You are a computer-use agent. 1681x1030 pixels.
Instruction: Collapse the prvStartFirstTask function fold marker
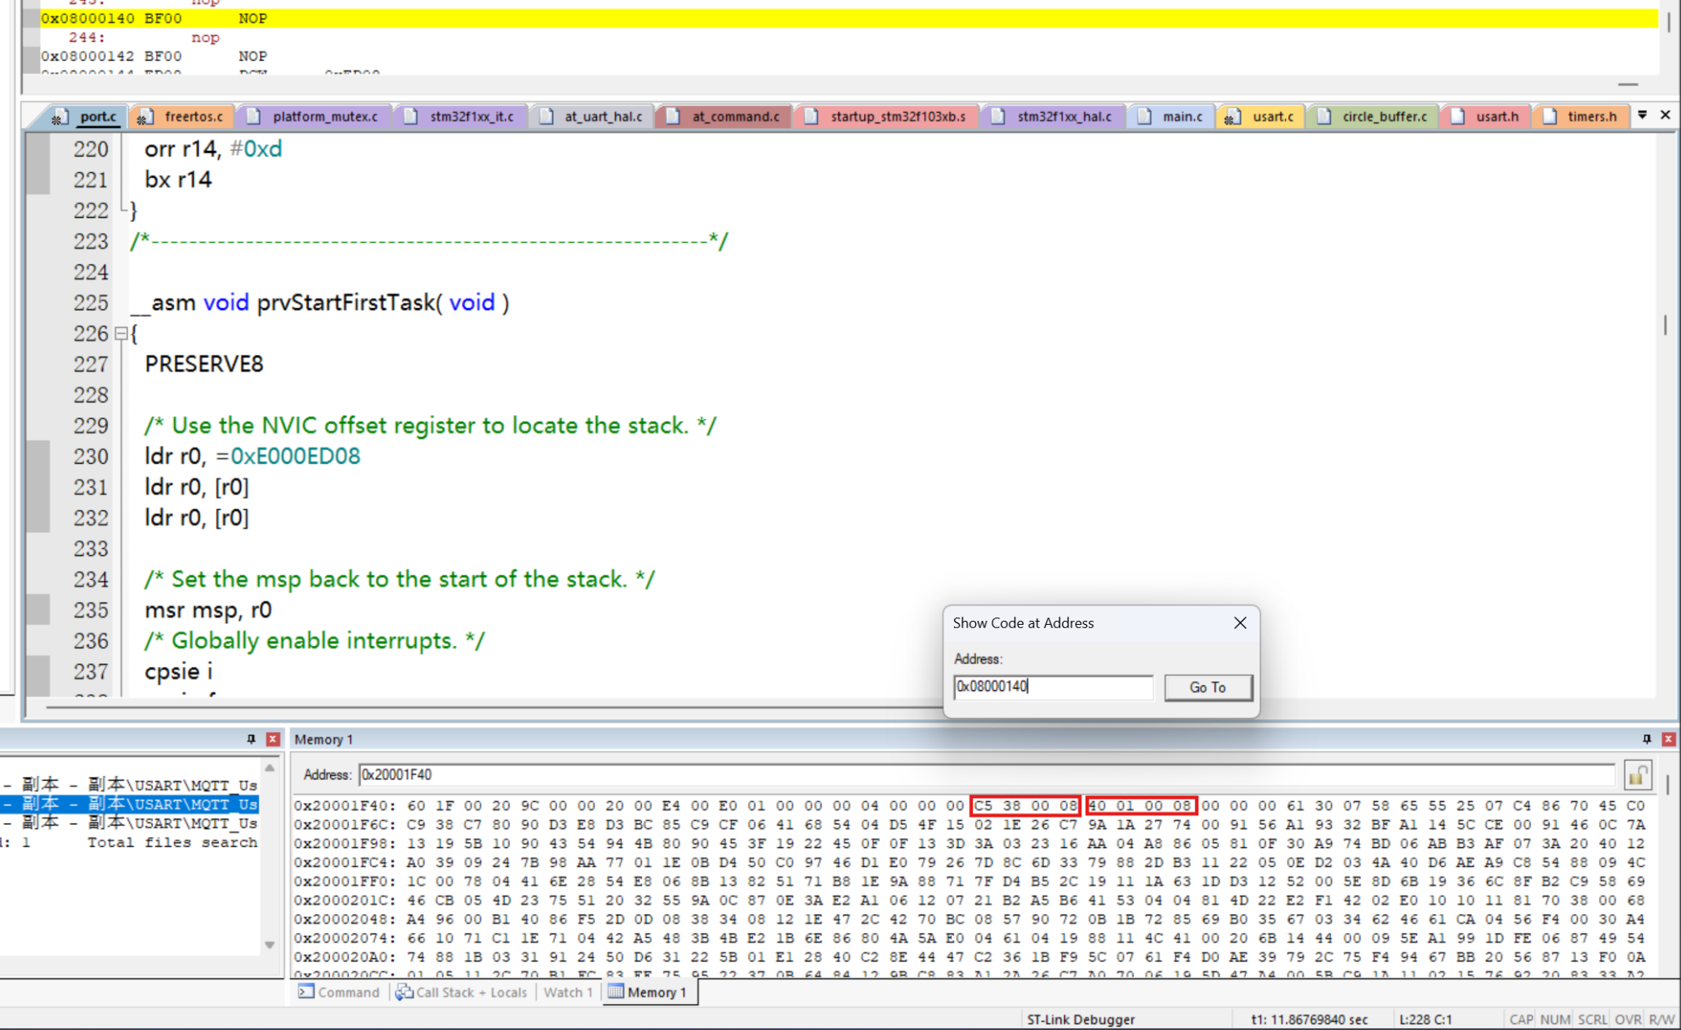point(121,333)
